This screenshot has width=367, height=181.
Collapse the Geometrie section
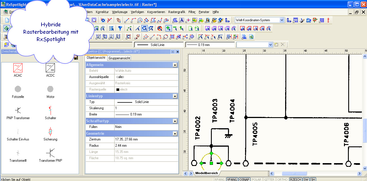point(175,133)
